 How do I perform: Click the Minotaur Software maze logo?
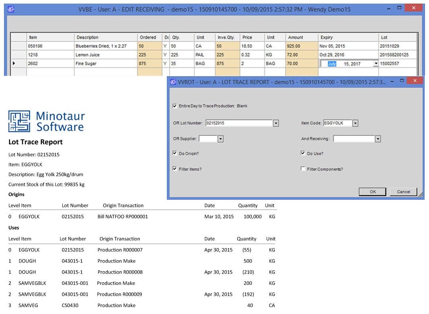(19, 121)
